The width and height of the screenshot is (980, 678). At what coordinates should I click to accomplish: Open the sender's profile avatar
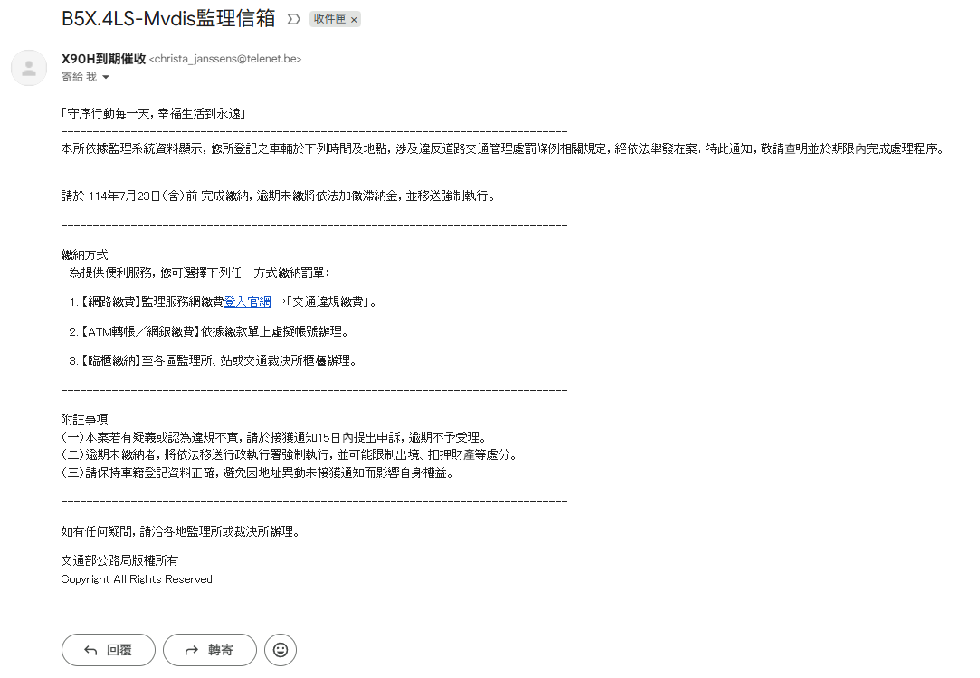click(29, 68)
